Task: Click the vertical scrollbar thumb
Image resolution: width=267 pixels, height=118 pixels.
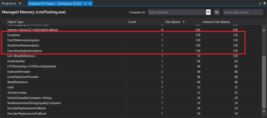Action: pyautogui.click(x=264, y=82)
